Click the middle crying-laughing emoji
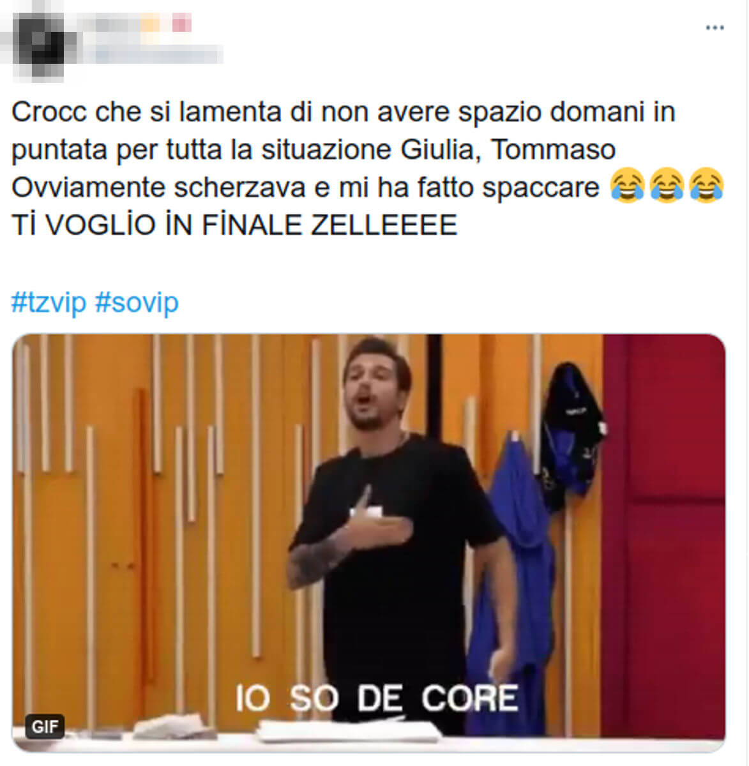 [667, 186]
